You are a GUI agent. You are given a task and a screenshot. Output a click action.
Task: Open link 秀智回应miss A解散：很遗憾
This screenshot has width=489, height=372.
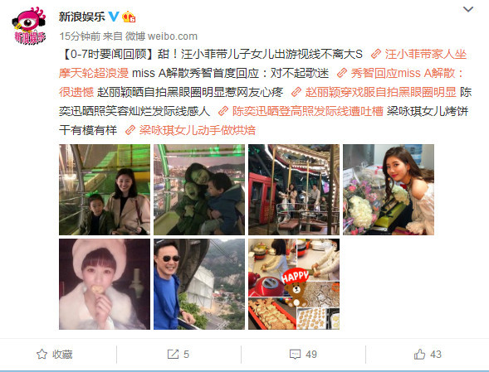(262, 83)
